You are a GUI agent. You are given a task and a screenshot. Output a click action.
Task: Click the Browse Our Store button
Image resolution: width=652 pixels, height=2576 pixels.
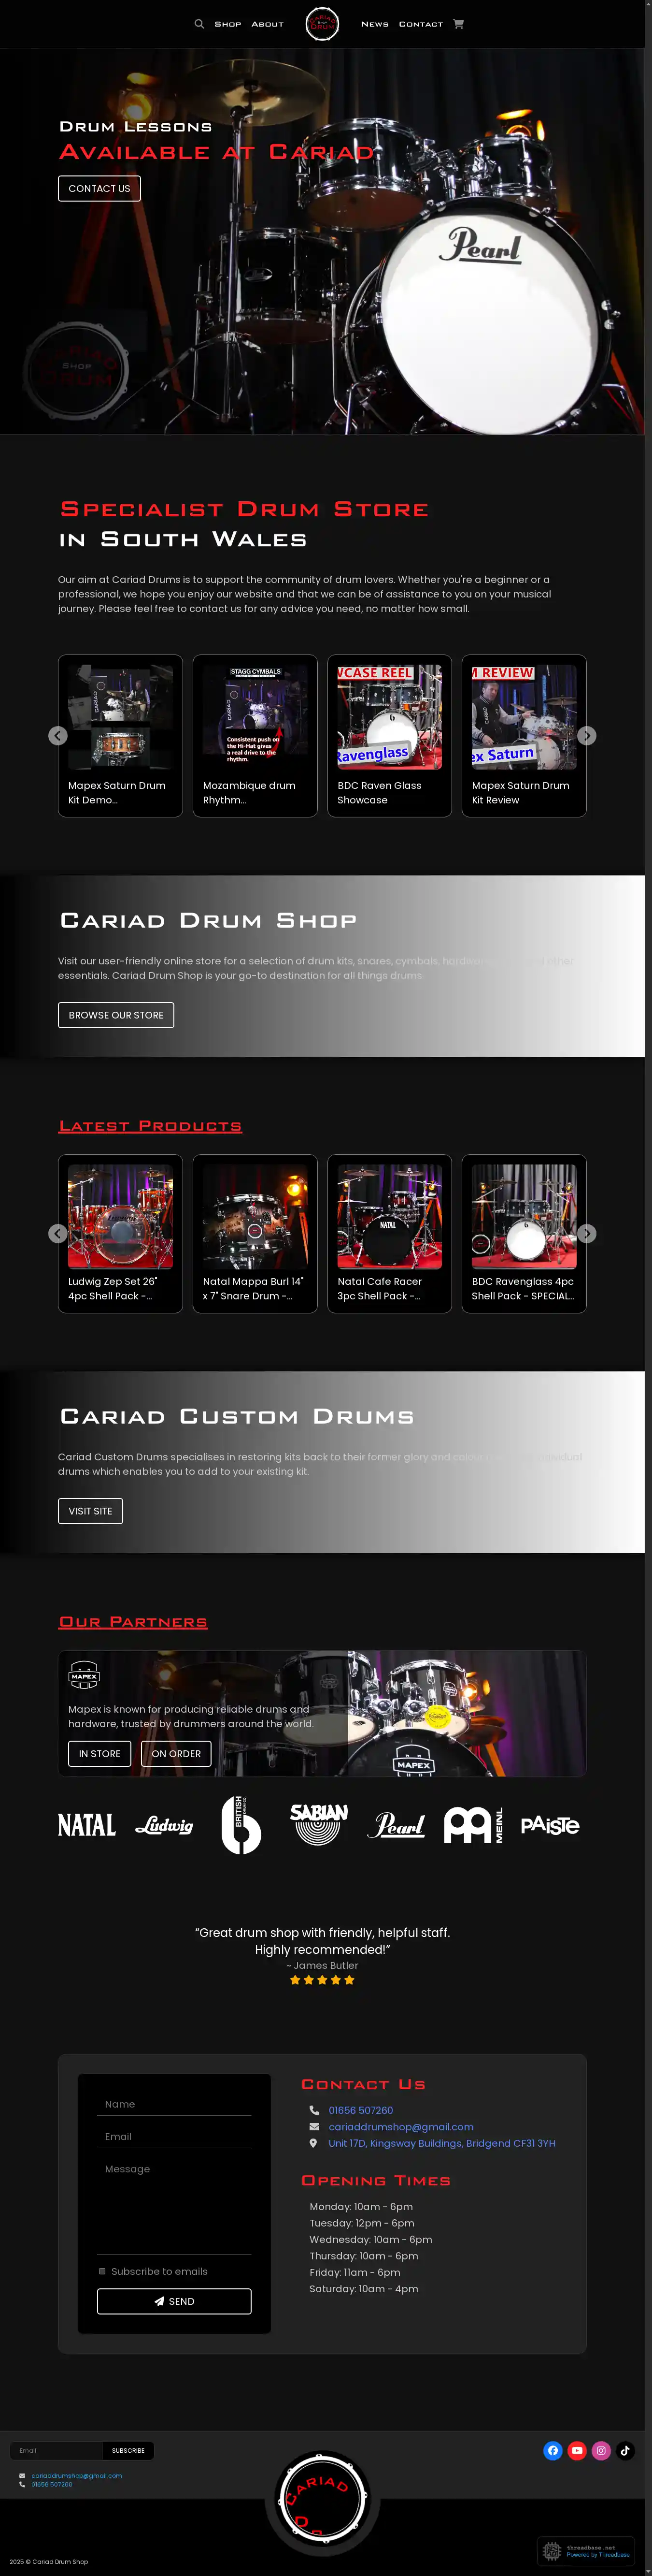coord(116,1015)
